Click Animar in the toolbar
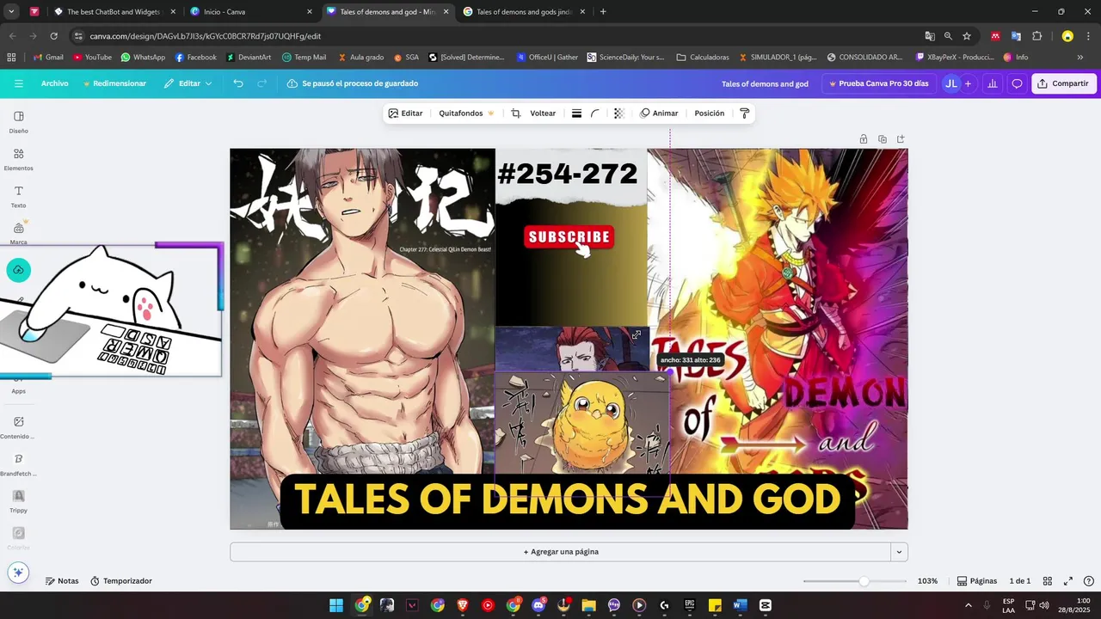 pyautogui.click(x=659, y=113)
